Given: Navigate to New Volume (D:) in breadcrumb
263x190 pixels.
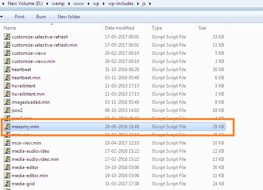Looking at the screenshot, I should coord(25,3).
